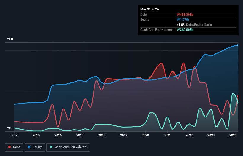Click the red Debt legend dot

pyautogui.click(x=9, y=147)
